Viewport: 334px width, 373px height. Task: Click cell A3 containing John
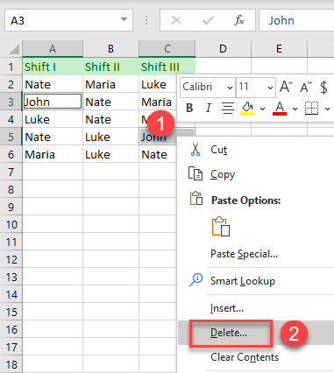[x=53, y=102]
